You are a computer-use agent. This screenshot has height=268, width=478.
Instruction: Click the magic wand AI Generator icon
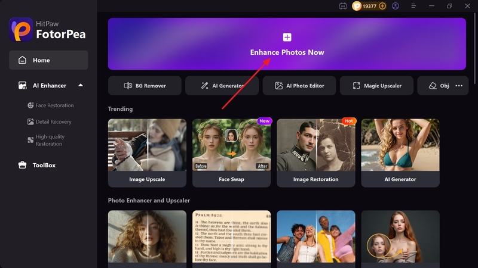pos(204,86)
